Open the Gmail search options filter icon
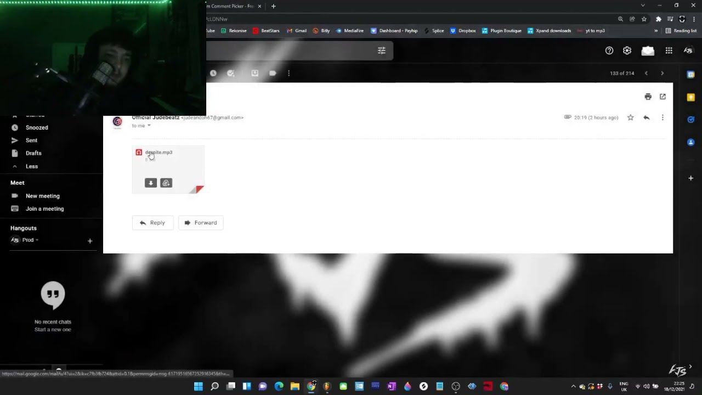702x395 pixels. [382, 50]
